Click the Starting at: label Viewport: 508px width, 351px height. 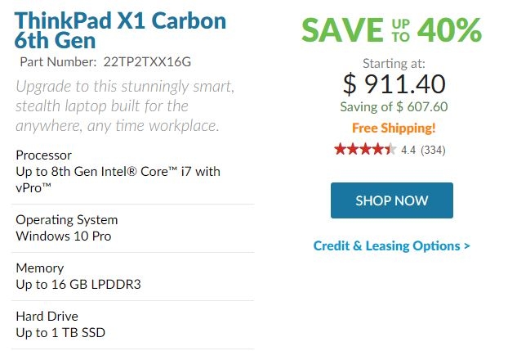[x=394, y=64]
